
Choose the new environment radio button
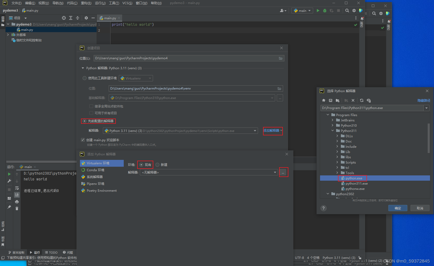[158, 165]
